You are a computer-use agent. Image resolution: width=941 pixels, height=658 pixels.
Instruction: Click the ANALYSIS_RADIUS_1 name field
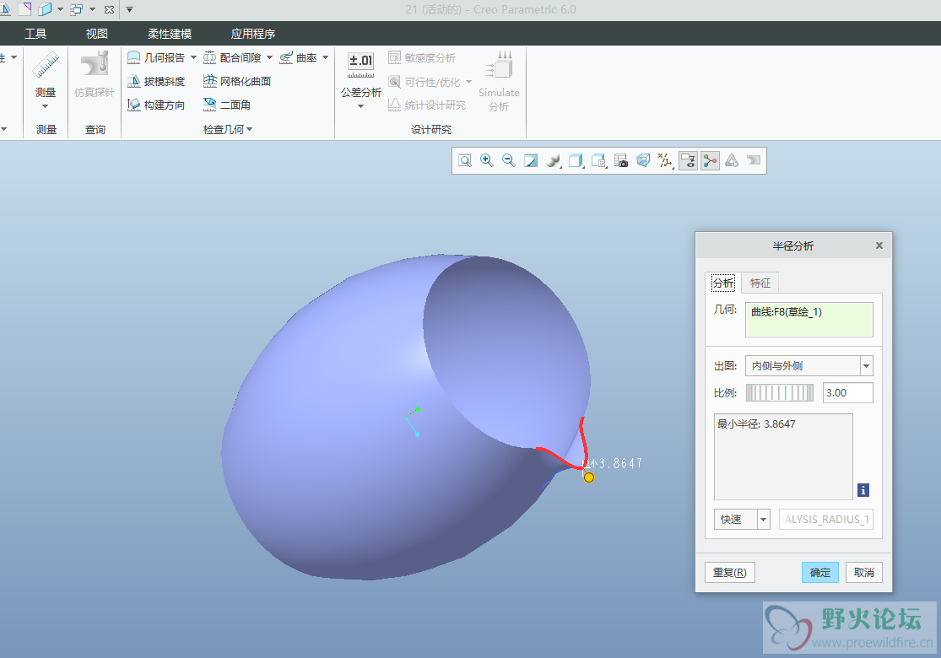pyautogui.click(x=825, y=520)
